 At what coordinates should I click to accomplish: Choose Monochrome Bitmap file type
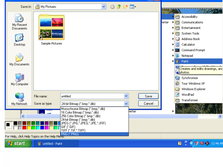(x=94, y=109)
